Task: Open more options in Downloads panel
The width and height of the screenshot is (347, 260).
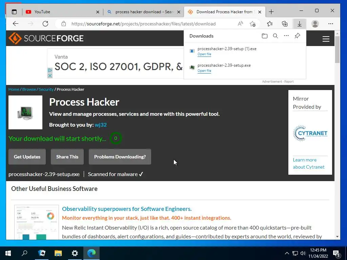Action: coord(286,36)
